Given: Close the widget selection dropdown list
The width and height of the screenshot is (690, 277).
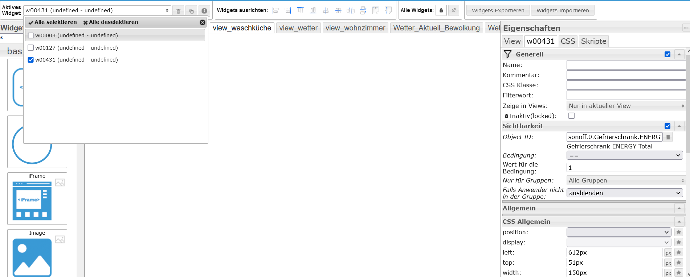Looking at the screenshot, I should (203, 22).
